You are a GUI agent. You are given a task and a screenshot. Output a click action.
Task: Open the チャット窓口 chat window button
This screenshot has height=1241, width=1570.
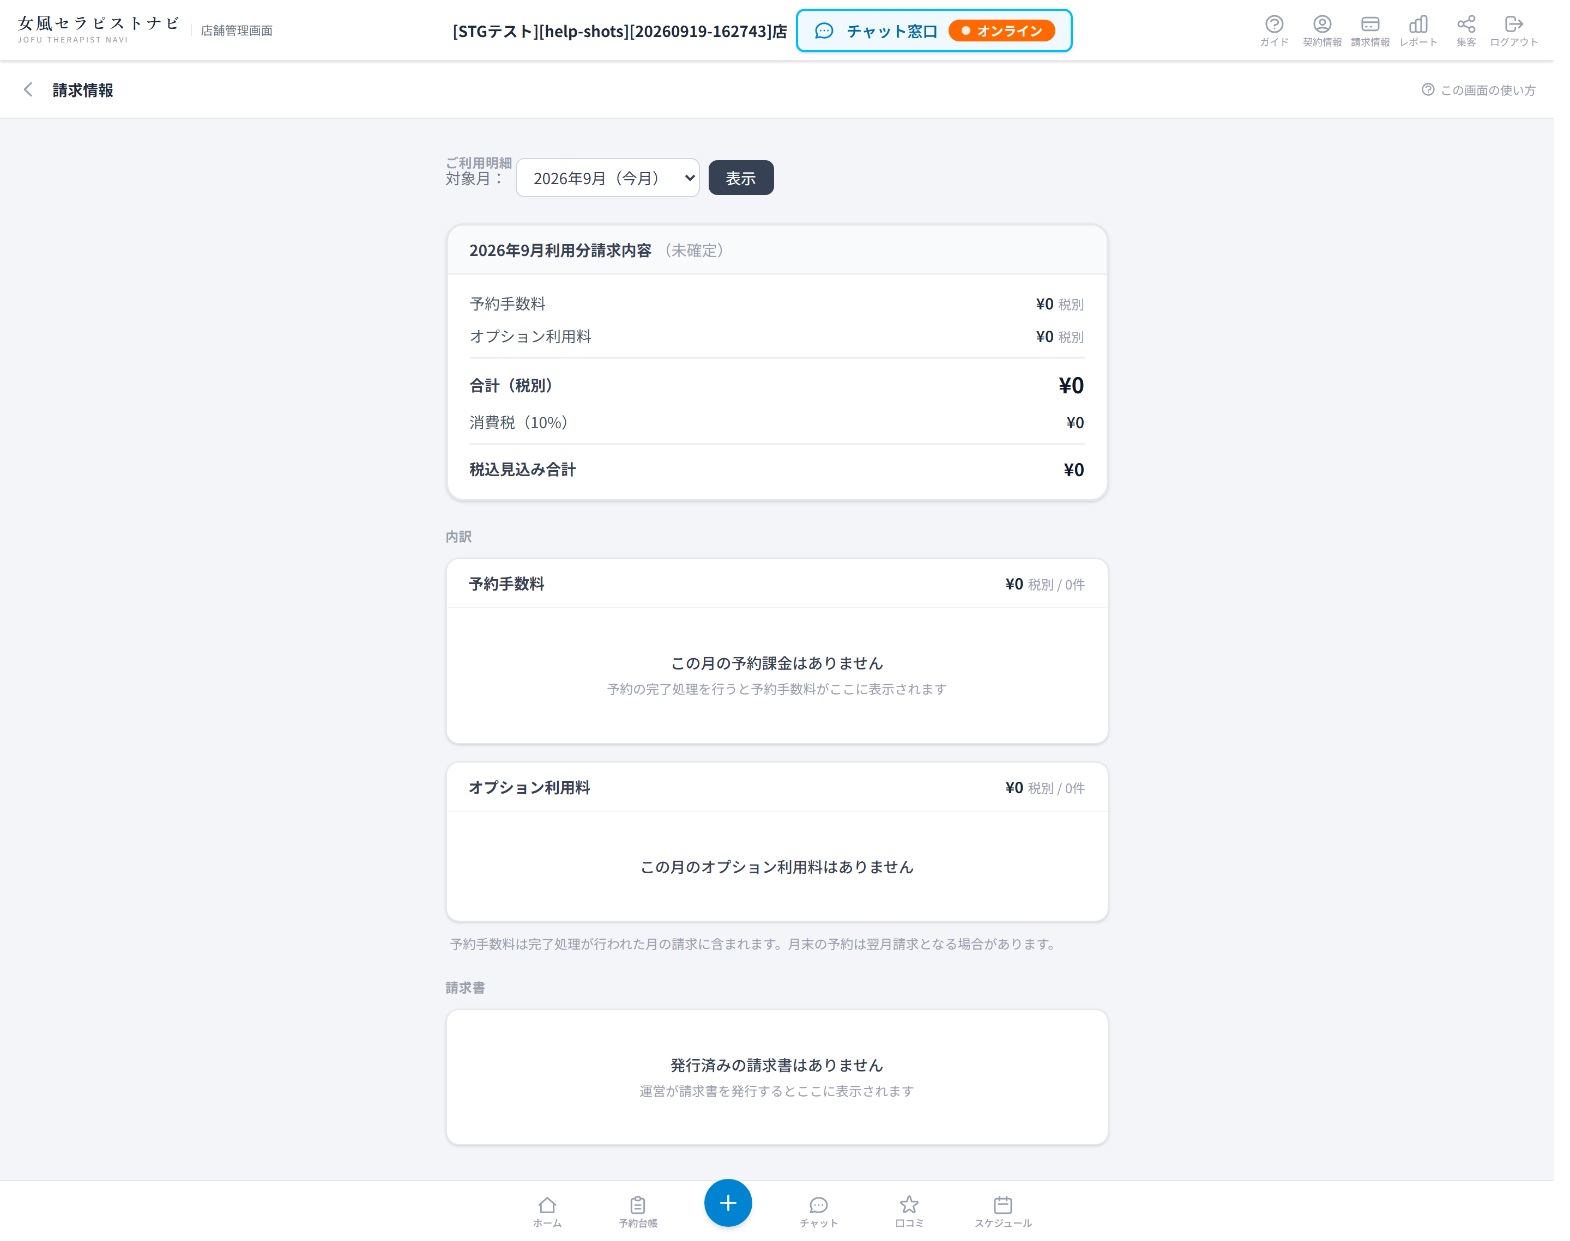coord(933,31)
